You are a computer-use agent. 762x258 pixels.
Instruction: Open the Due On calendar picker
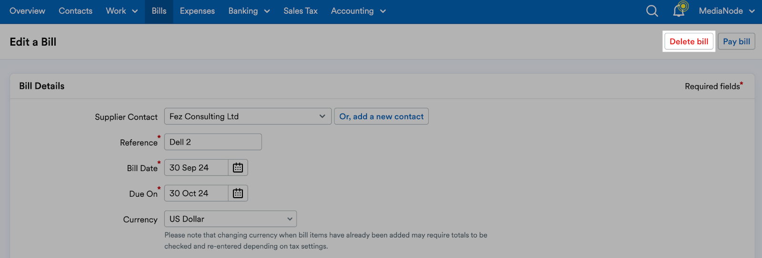tap(238, 193)
